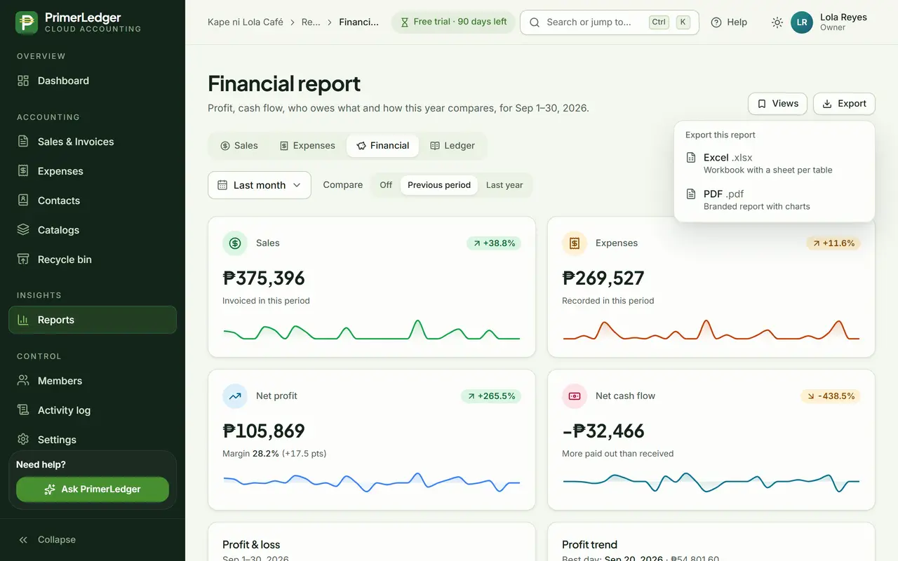The width and height of the screenshot is (898, 561).
Task: Click the Profit trend card heading
Action: coord(590,545)
